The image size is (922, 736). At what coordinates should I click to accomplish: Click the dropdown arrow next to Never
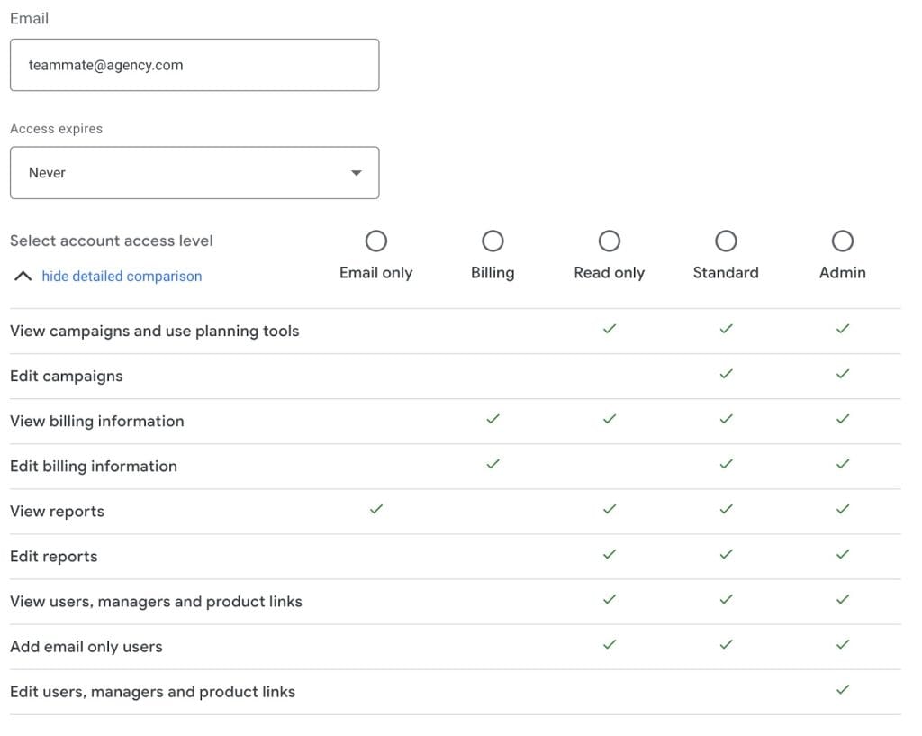click(357, 173)
